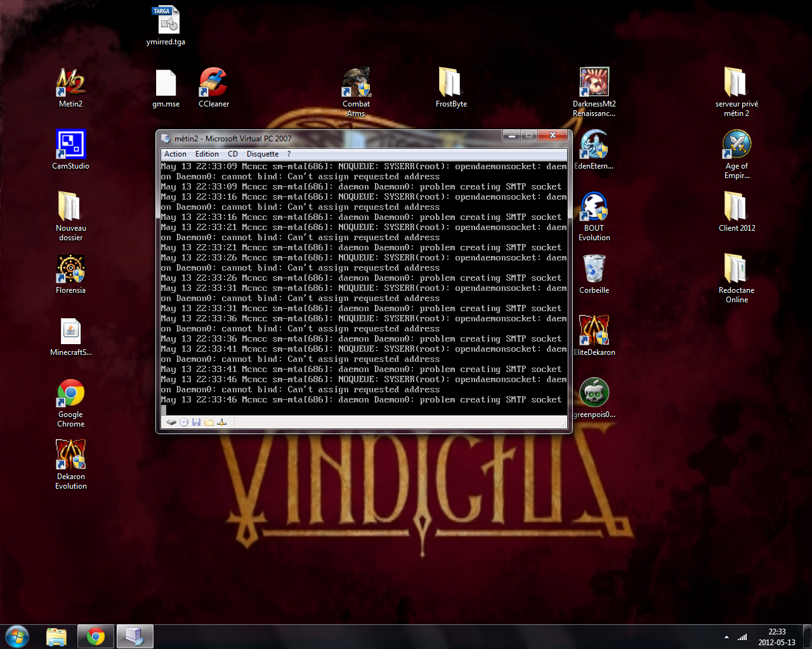Click the Chrome taskbar button

point(96,636)
